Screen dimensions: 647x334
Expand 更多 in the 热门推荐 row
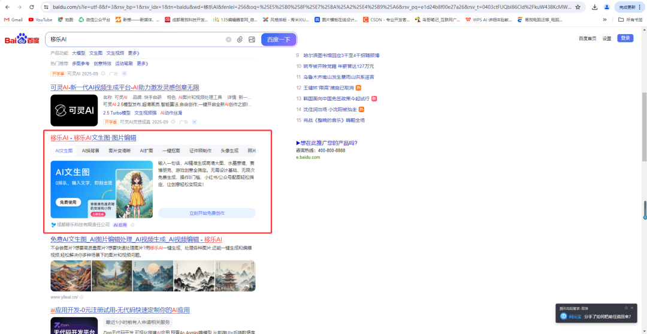point(143,64)
